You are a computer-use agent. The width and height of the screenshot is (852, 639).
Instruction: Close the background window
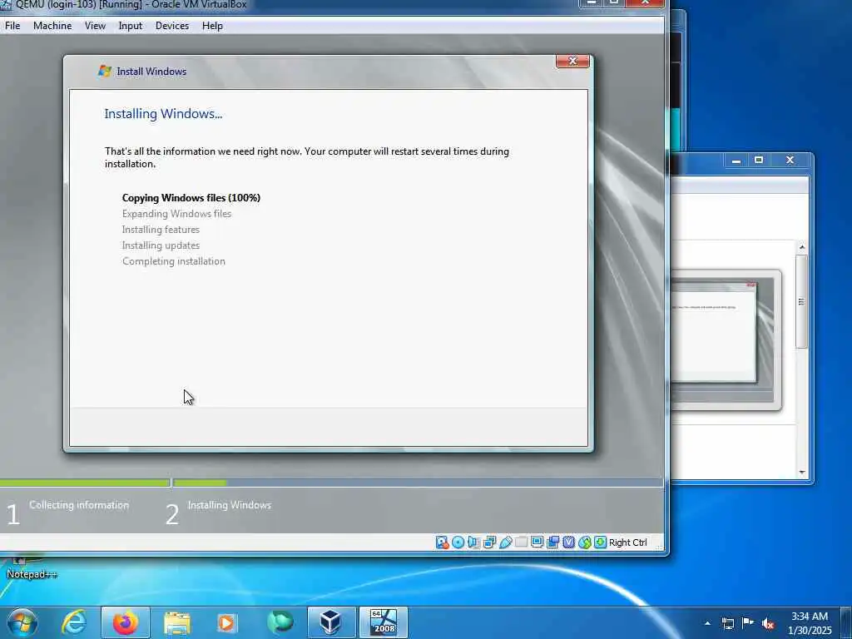(x=790, y=161)
